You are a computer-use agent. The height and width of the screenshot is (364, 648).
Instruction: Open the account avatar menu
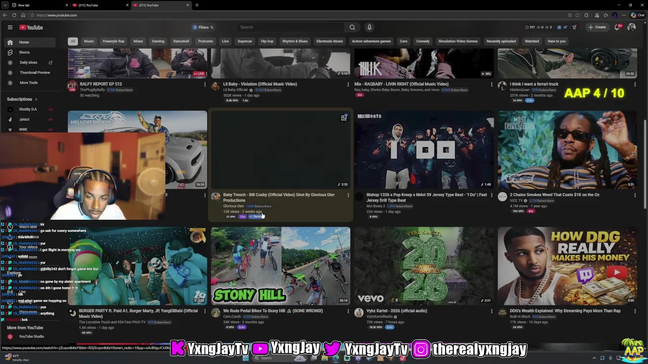click(x=632, y=27)
